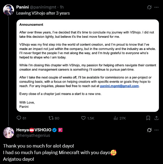Click Grok icon on Panini's tweet
The width and height of the screenshot is (163, 164).
[149, 7]
